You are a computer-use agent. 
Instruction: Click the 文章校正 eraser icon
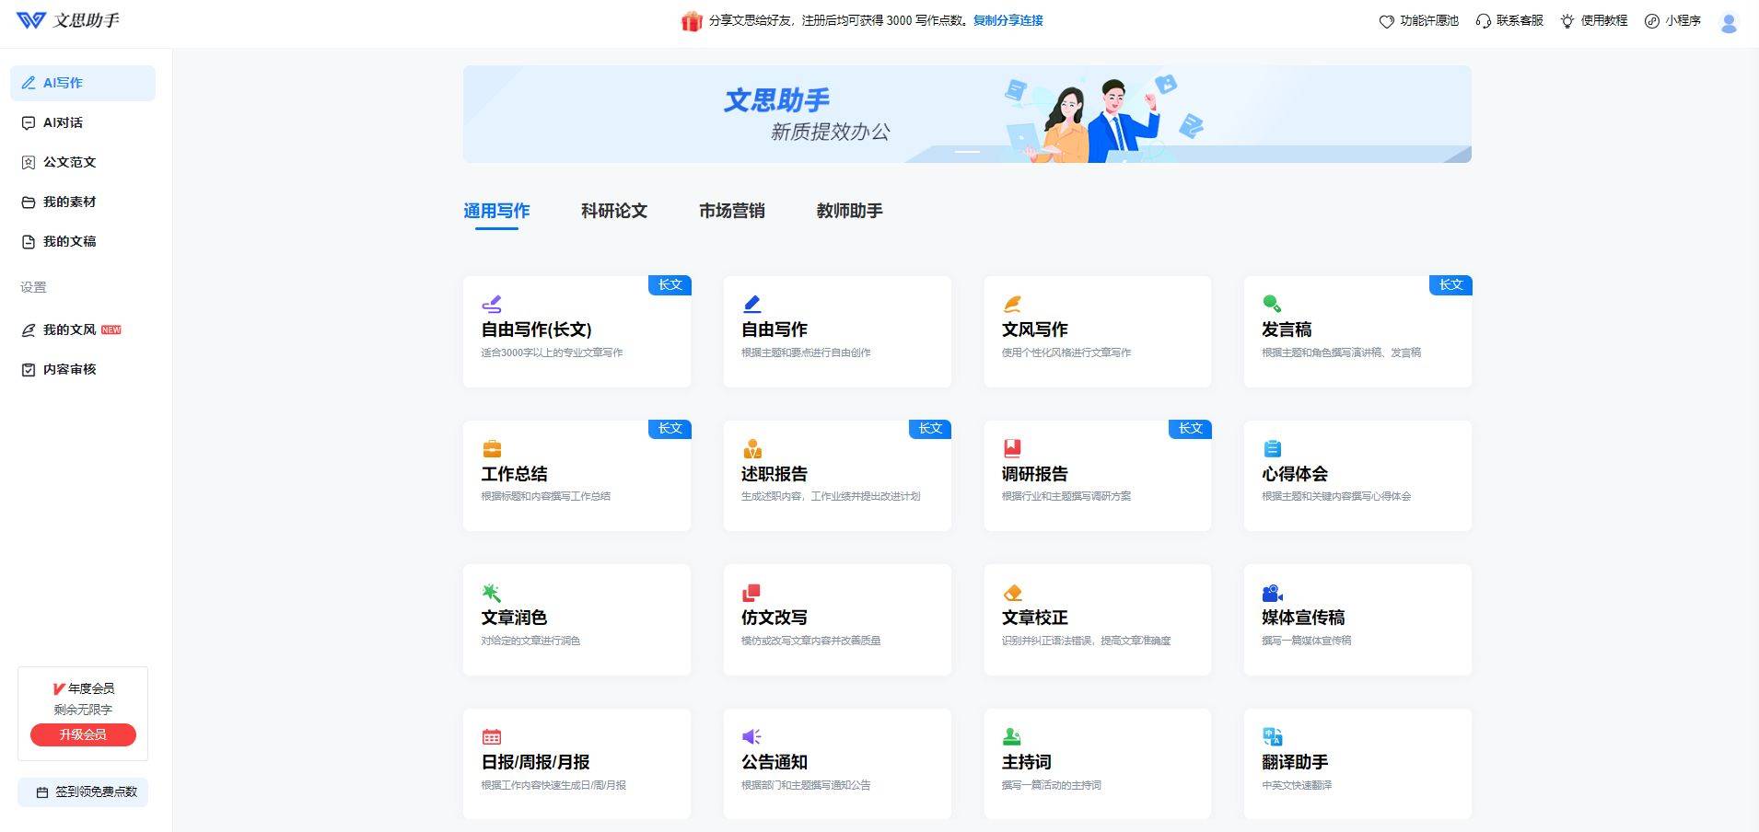1012,593
